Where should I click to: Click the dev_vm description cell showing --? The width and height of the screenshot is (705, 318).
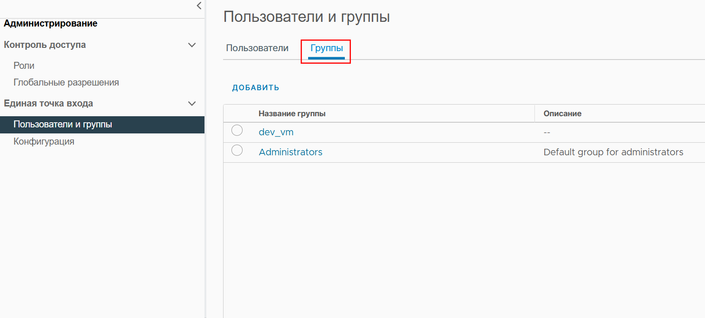(x=547, y=132)
